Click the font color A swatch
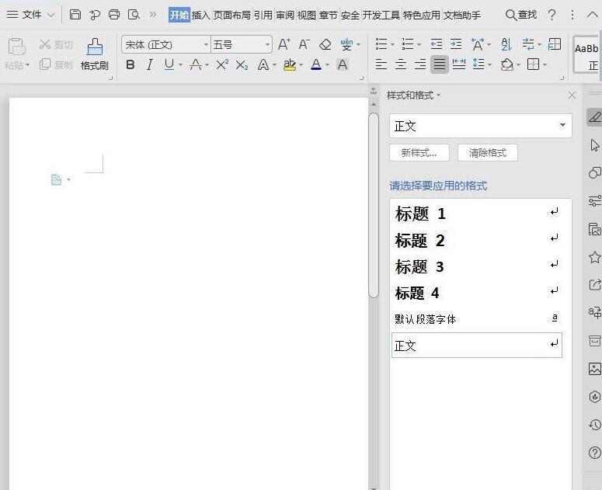This screenshot has width=602, height=490. click(x=316, y=64)
